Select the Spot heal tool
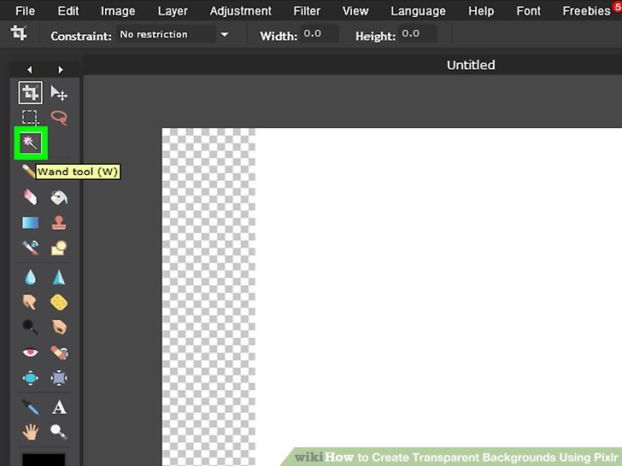Screen dimensions: 622x466 click(59, 352)
